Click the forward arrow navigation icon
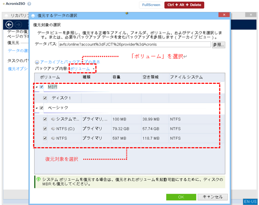Image resolution: width=259 pixels, height=205 pixels. 18,25
